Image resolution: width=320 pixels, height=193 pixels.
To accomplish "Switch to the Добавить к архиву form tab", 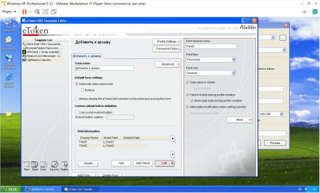I will (x=87, y=56).
